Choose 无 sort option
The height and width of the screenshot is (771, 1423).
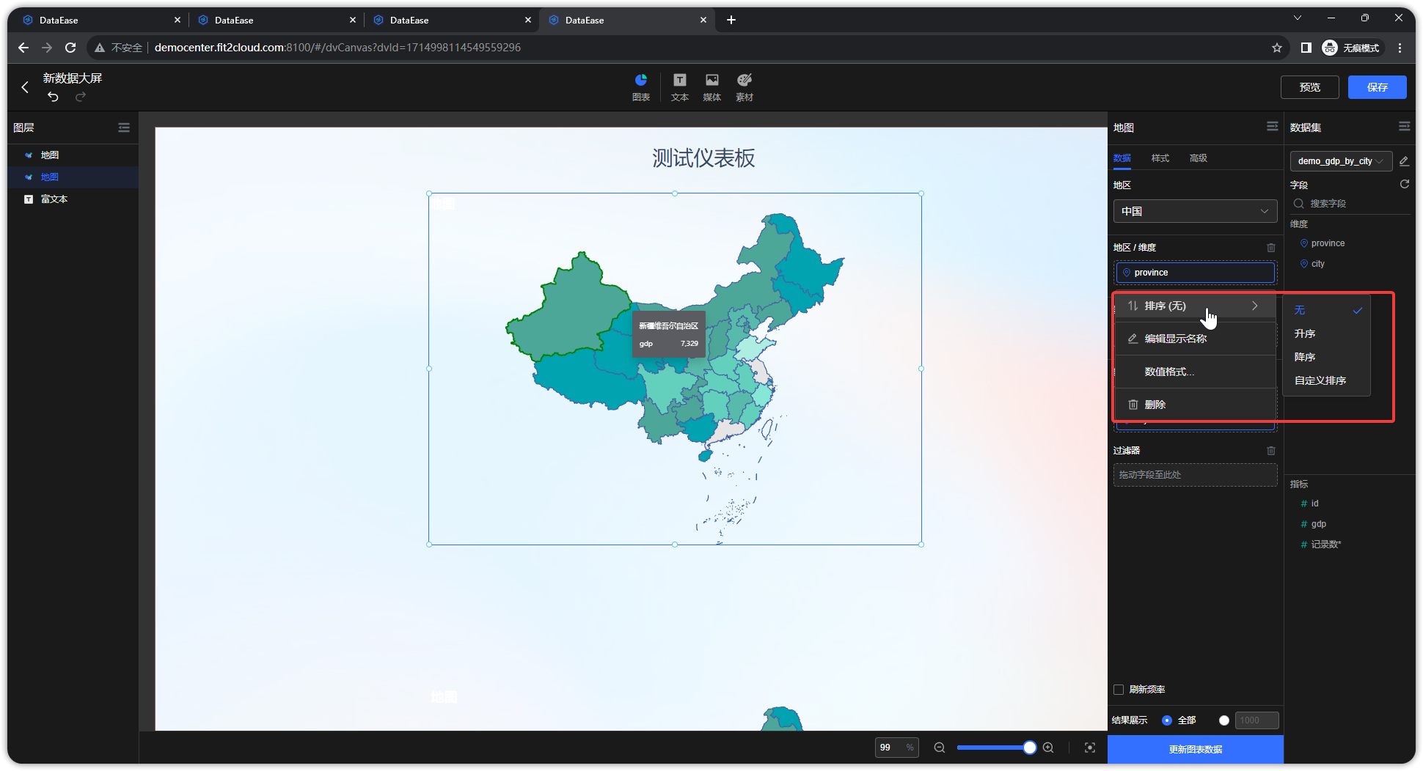tap(1326, 310)
